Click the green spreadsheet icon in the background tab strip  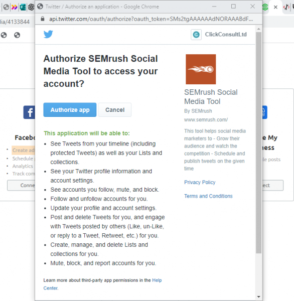point(23,8)
